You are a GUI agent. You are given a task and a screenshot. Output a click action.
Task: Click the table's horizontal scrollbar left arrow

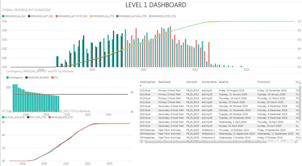pos(142,142)
